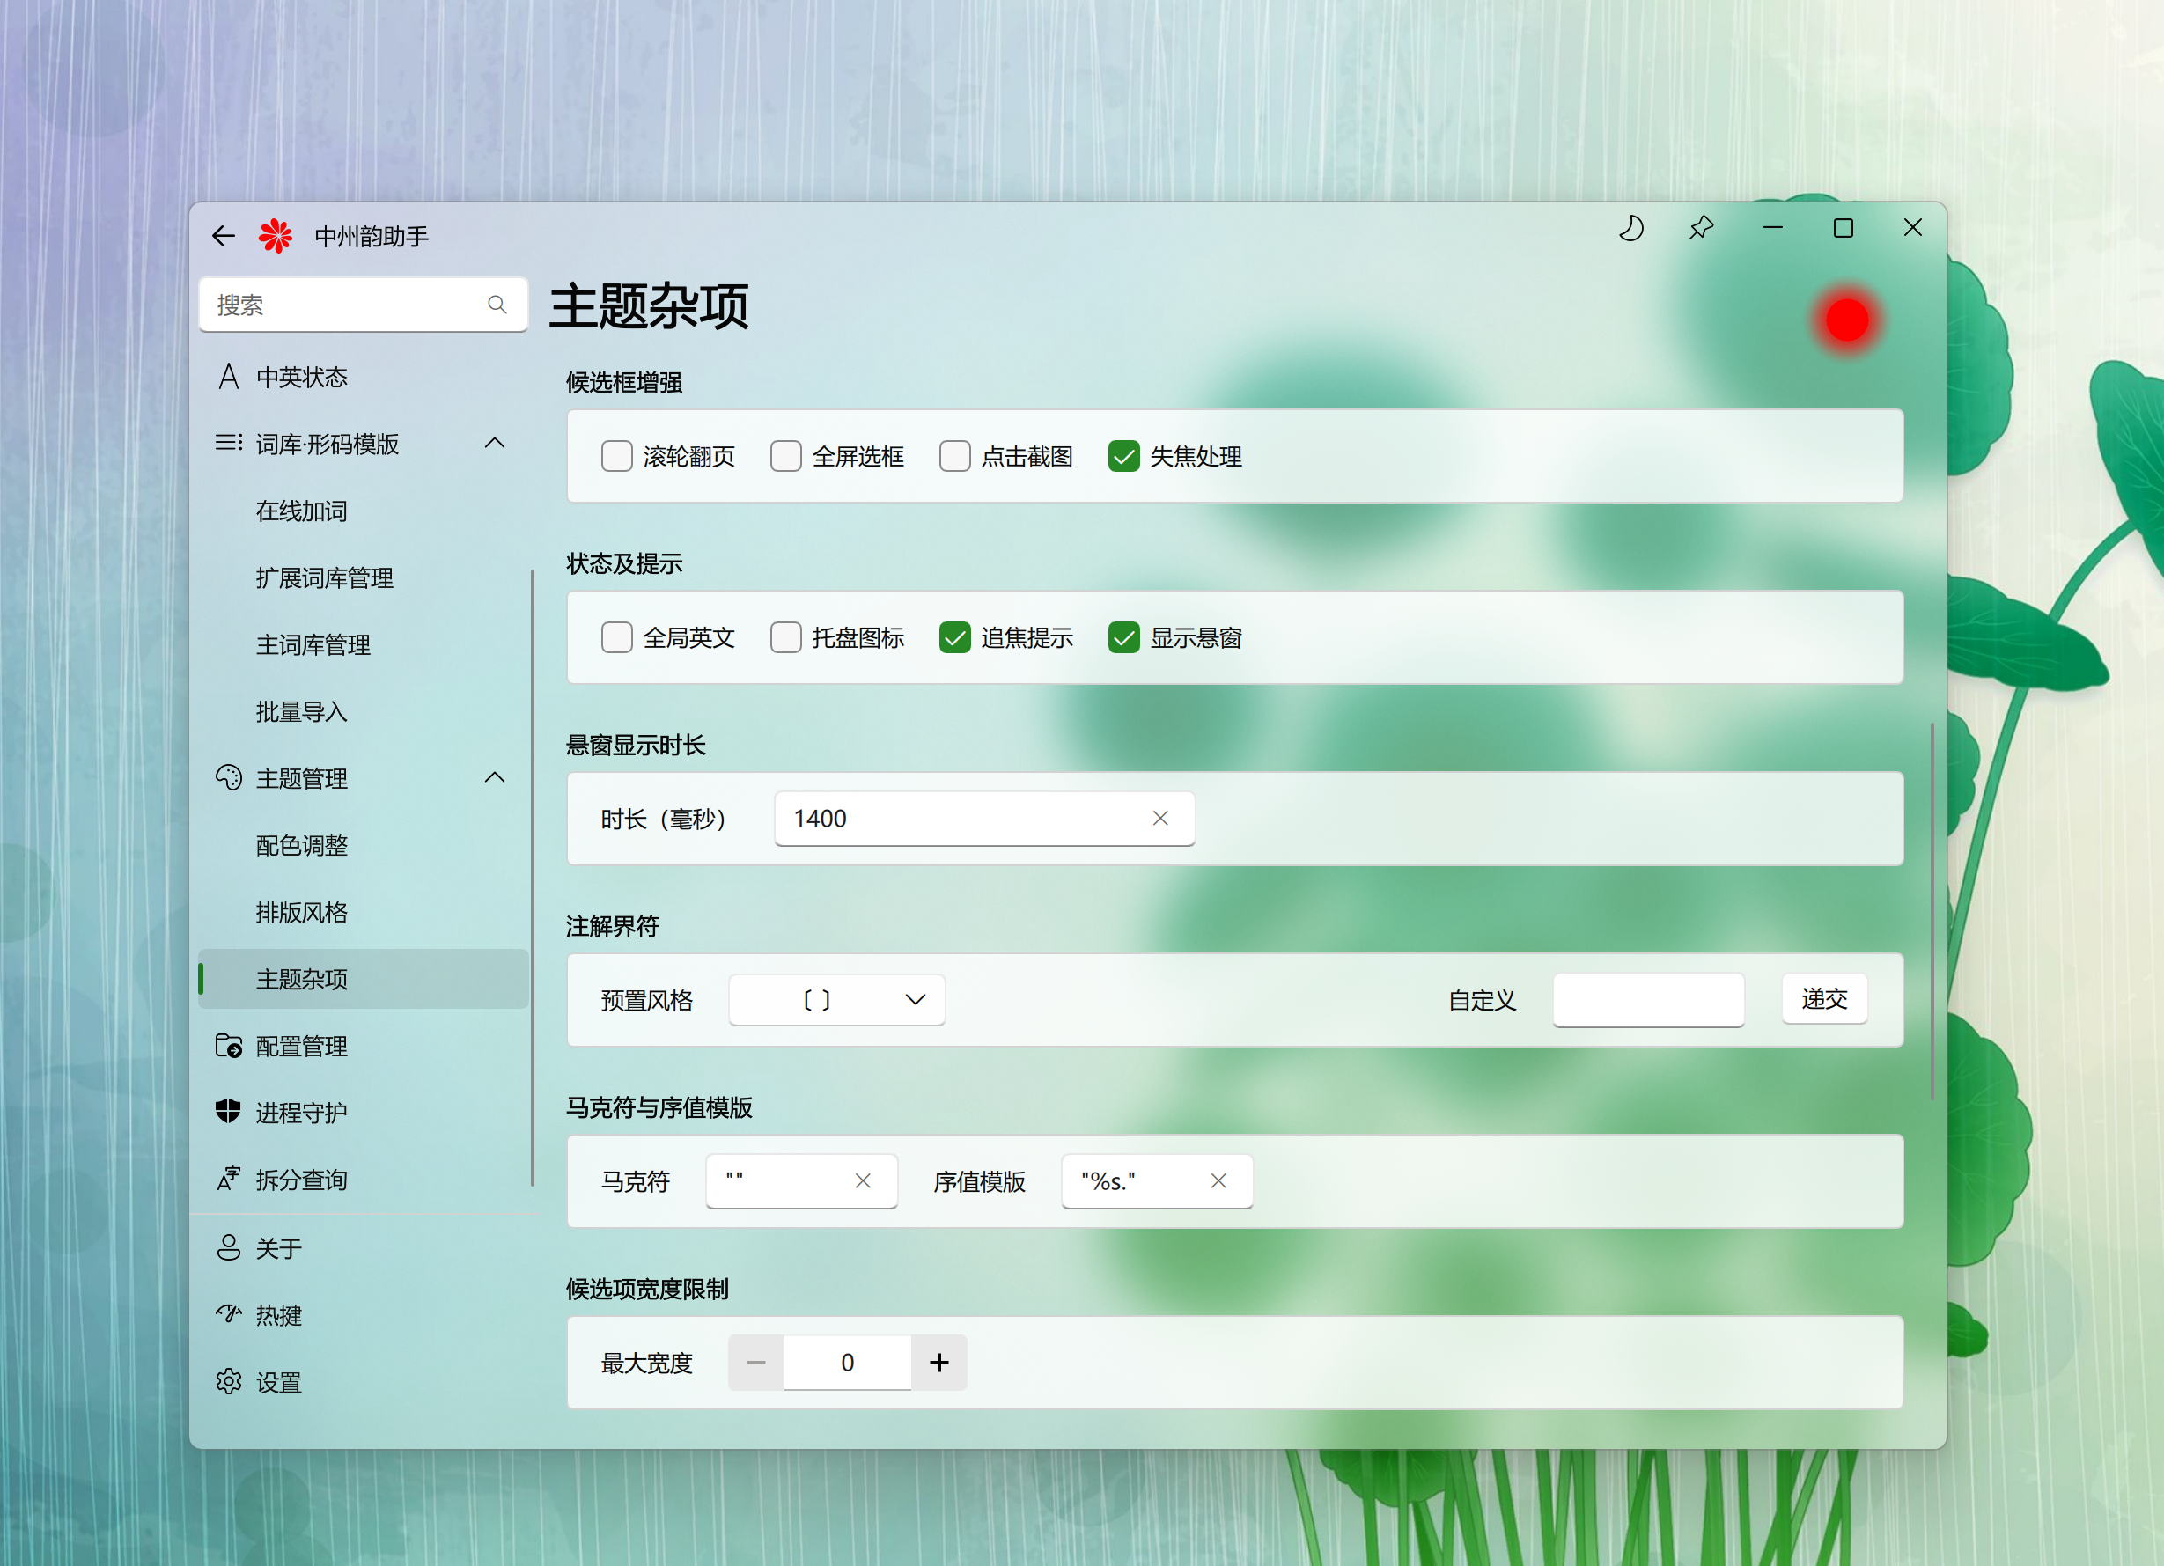The width and height of the screenshot is (2164, 1566).
Task: Disable 追焦提示 checkbox
Action: pyautogui.click(x=954, y=637)
